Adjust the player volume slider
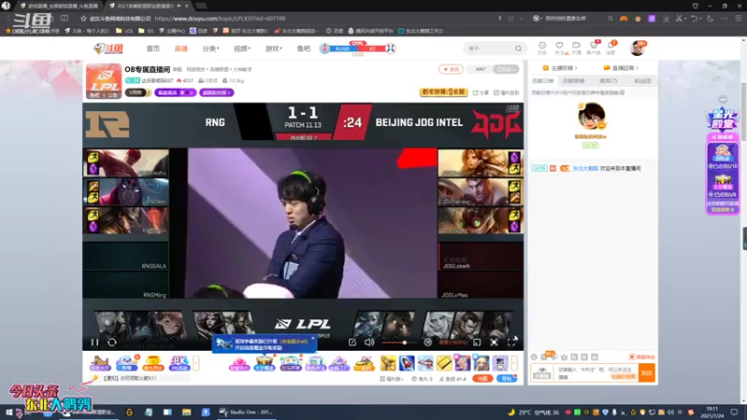The height and width of the screenshot is (420, 747). click(400, 343)
